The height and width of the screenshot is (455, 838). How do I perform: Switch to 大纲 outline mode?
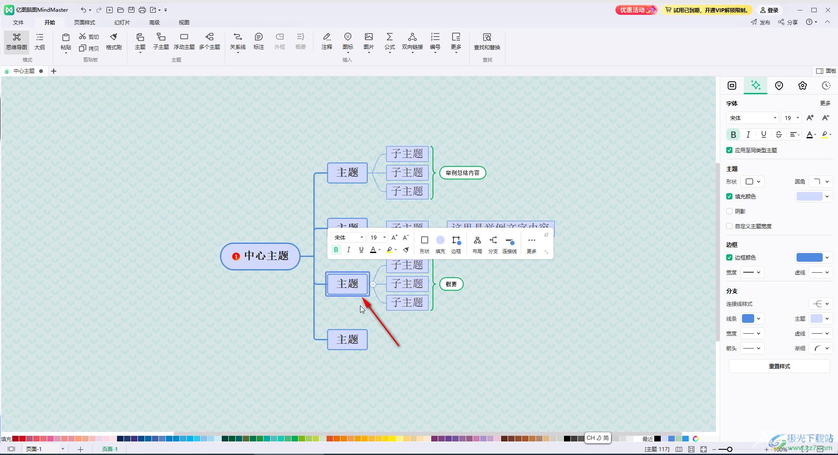[x=40, y=42]
